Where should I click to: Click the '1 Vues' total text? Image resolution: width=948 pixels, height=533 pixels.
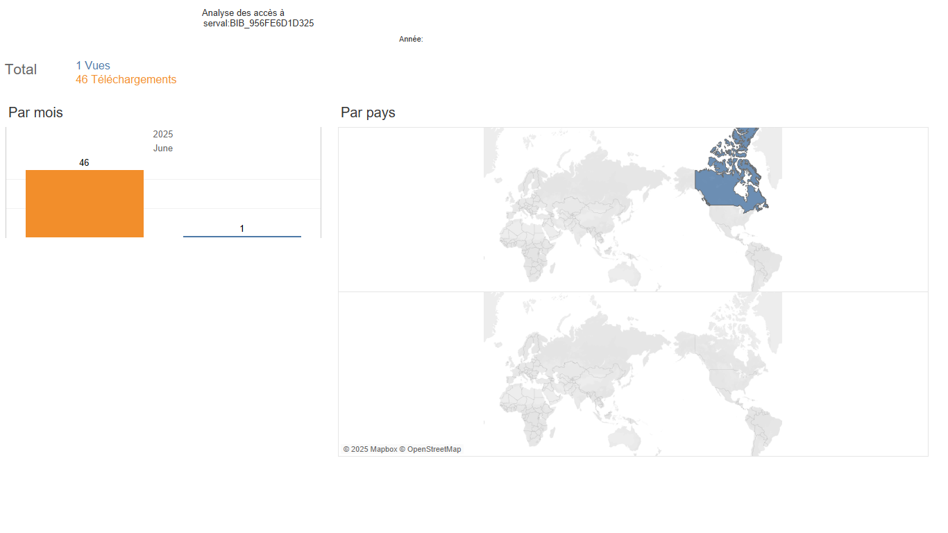93,66
